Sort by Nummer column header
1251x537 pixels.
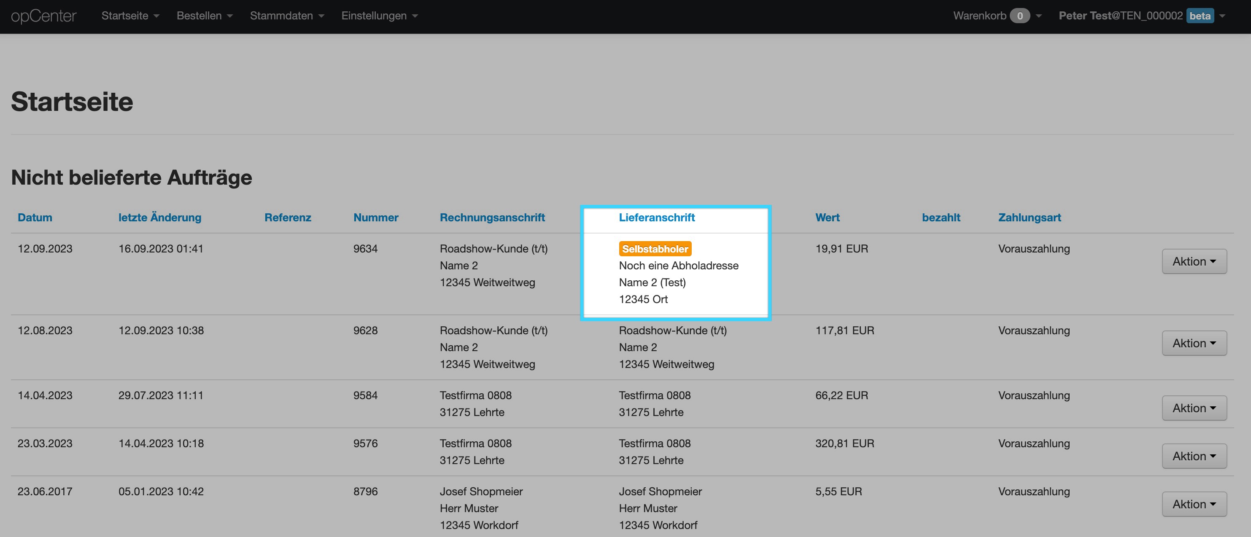tap(376, 217)
